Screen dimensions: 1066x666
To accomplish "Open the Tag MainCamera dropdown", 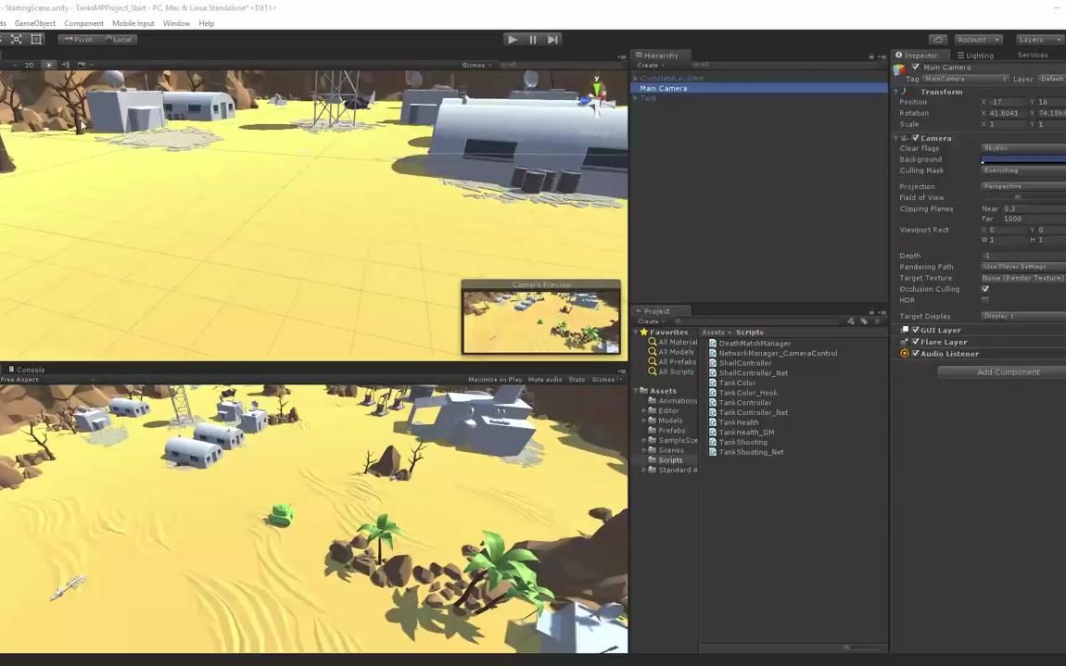I will coord(965,79).
